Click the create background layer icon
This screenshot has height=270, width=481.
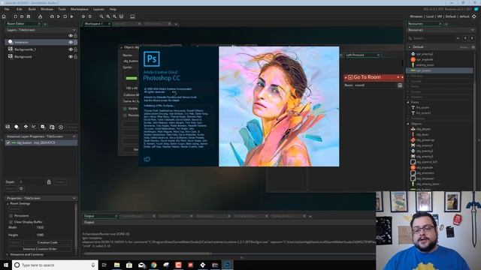(8, 127)
